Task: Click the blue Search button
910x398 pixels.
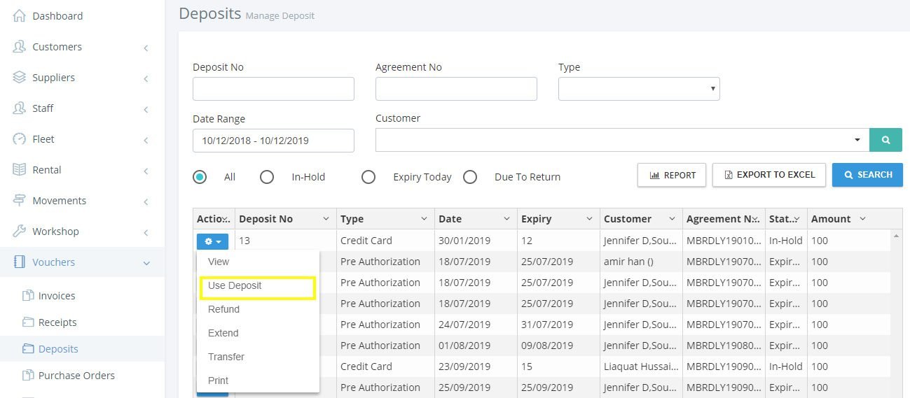Action: [867, 175]
